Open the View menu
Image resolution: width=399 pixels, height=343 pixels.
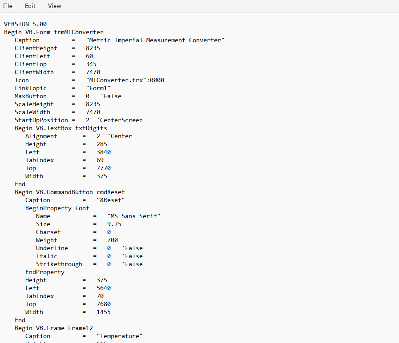point(54,6)
